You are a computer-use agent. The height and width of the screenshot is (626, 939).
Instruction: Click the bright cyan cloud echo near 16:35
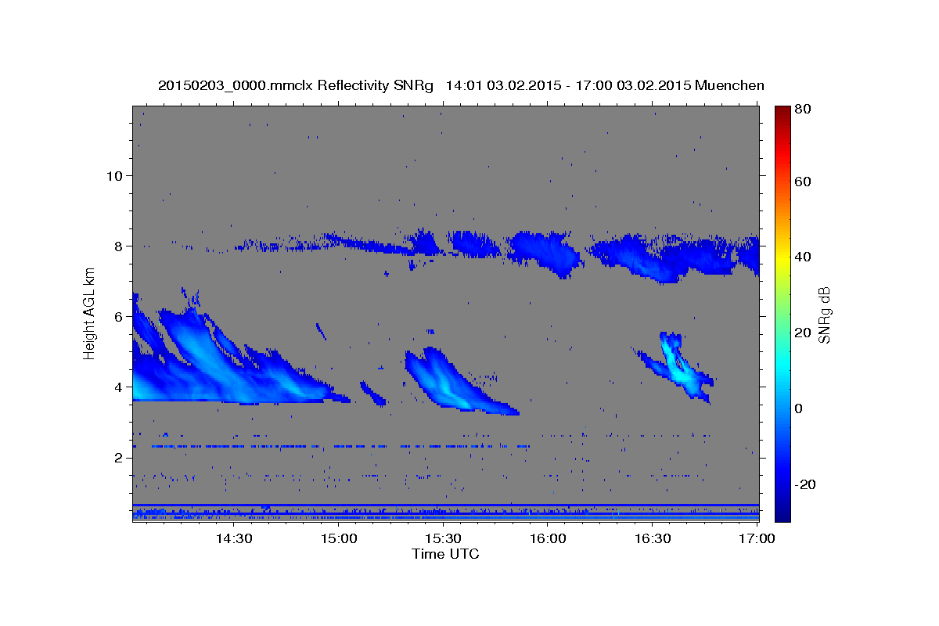677,365
